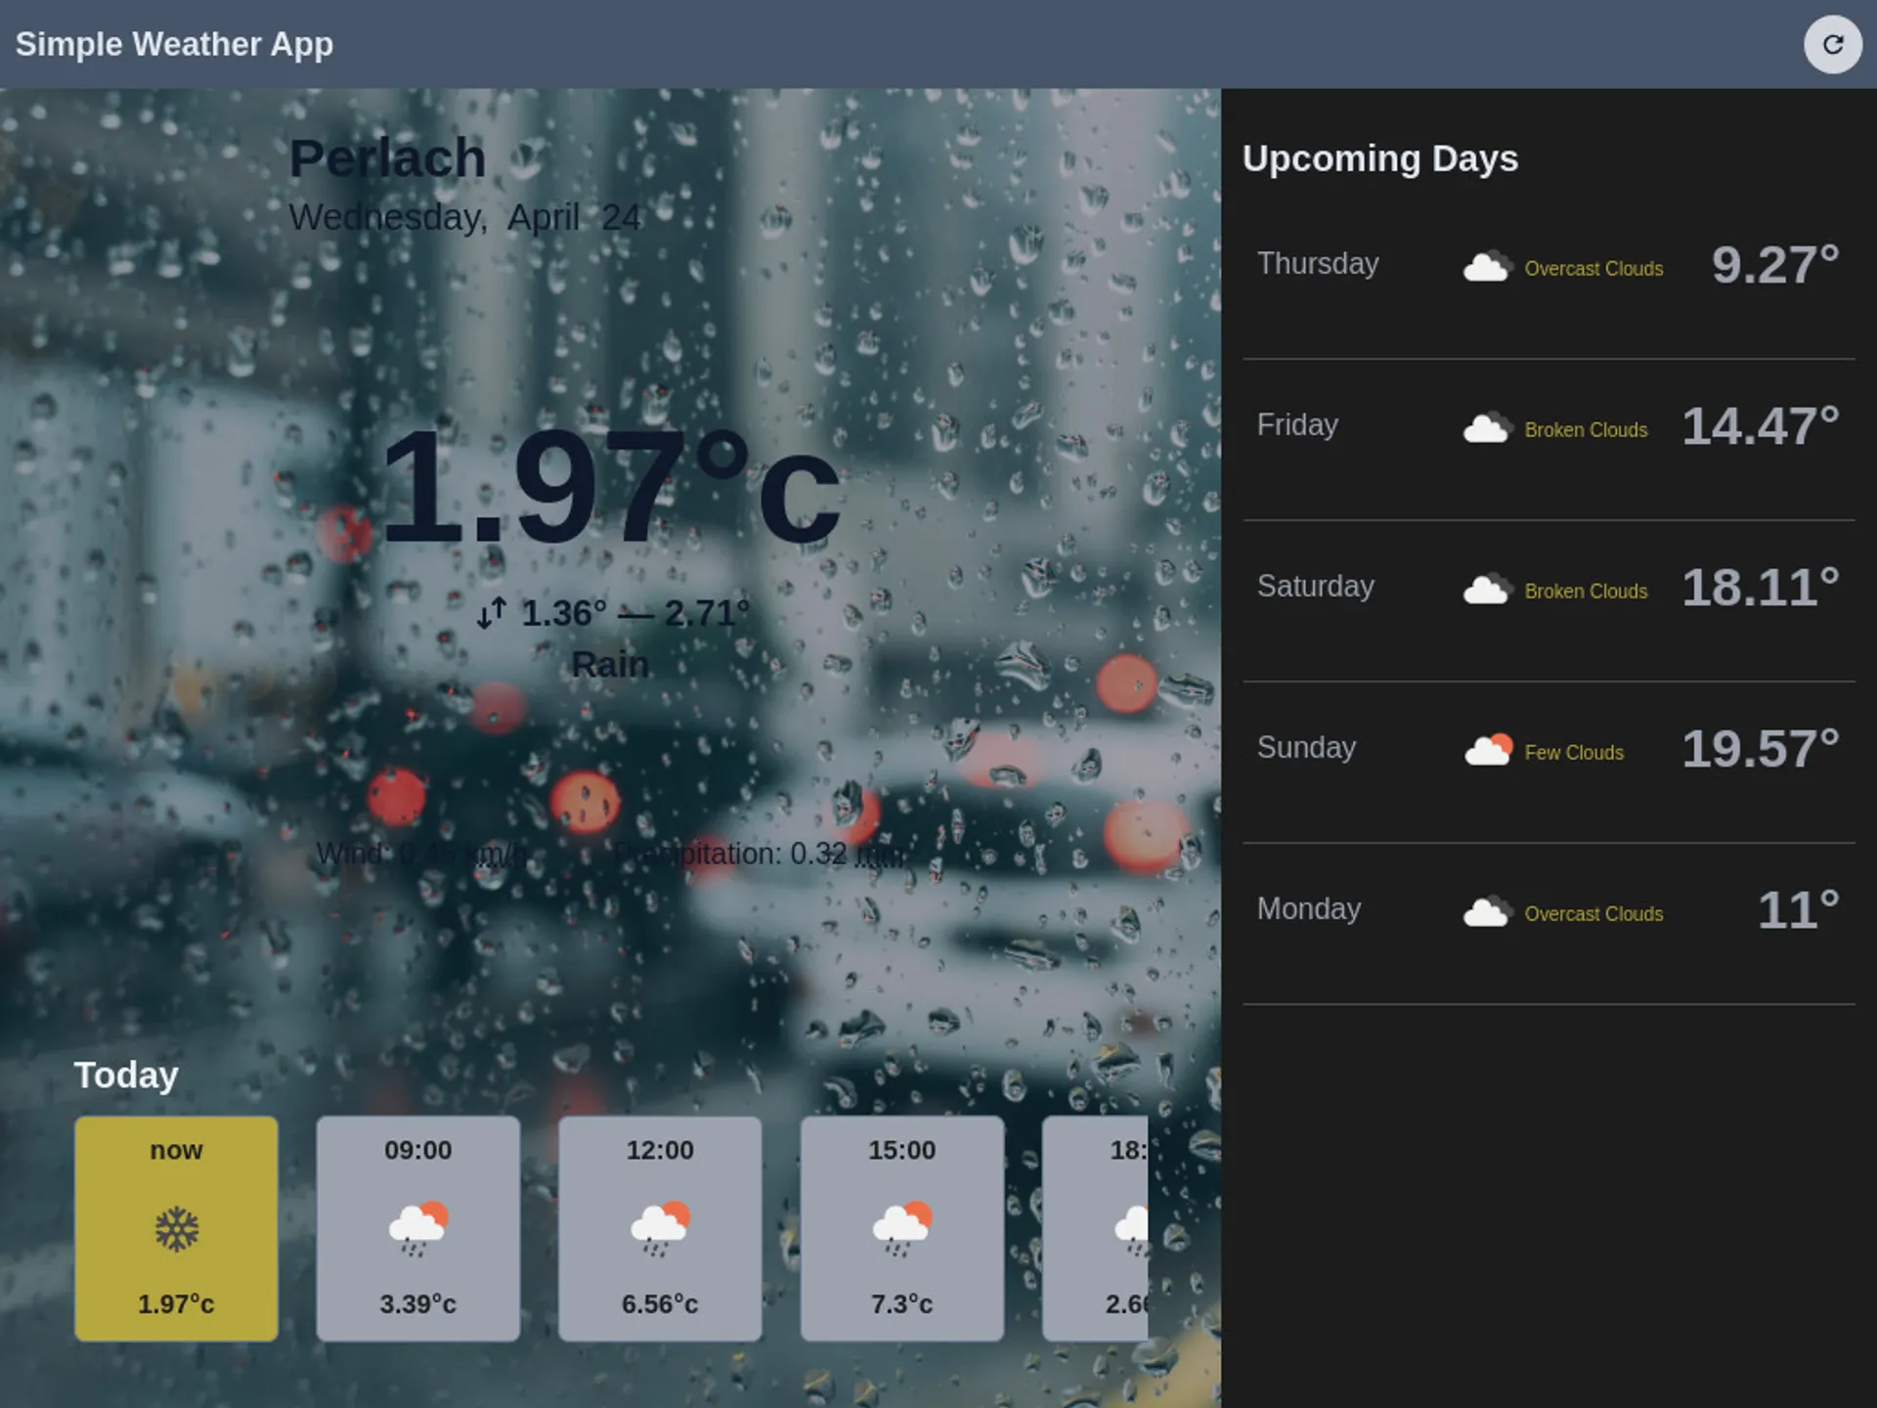Image resolution: width=1877 pixels, height=1408 pixels.
Task: Click Thursday's overcast cloud icon
Action: (1488, 266)
